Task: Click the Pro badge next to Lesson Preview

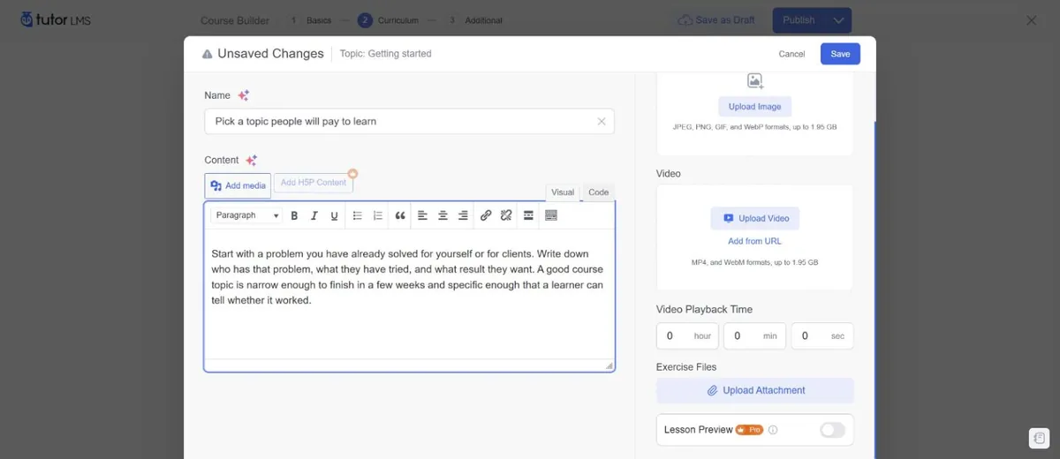Action: [750, 430]
